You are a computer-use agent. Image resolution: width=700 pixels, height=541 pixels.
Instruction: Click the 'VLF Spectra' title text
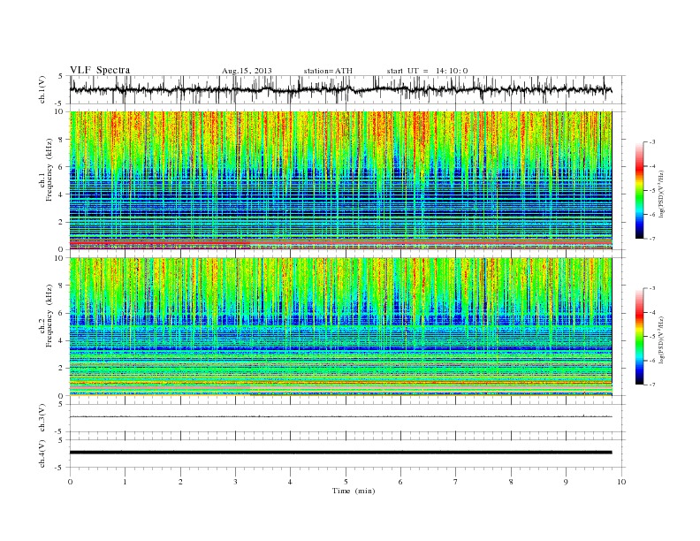[100, 70]
